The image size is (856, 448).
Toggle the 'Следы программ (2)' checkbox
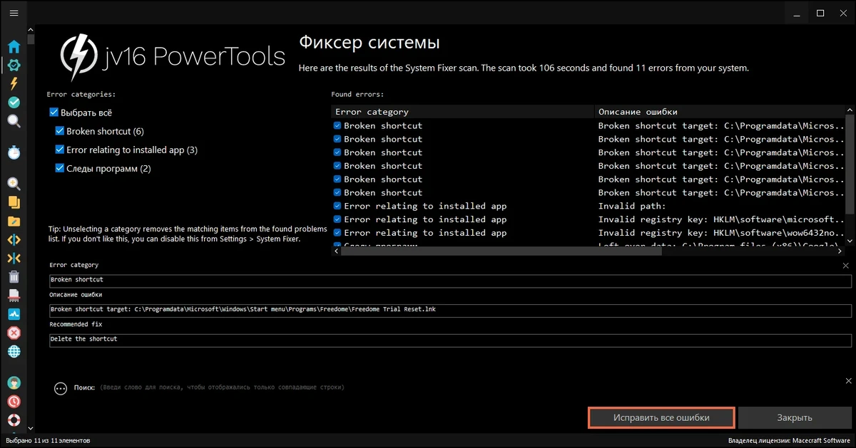60,168
